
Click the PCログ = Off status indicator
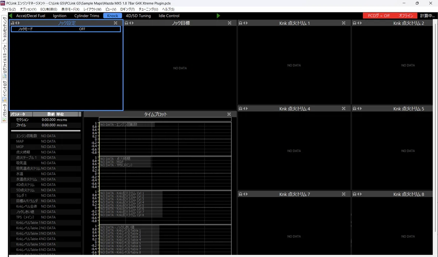379,16
